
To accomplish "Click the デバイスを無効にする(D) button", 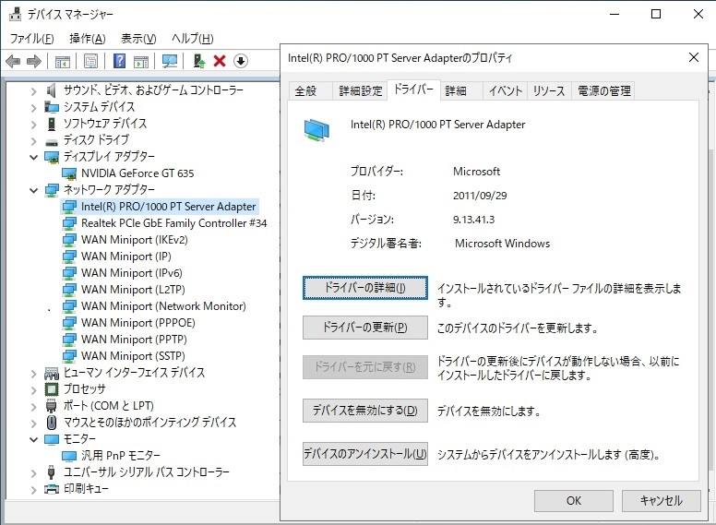I will tap(364, 411).
